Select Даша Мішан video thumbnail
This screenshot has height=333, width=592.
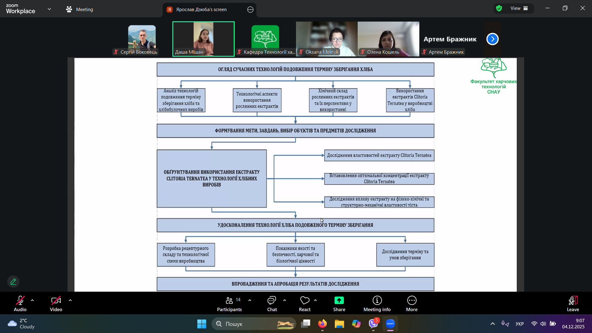click(x=203, y=39)
